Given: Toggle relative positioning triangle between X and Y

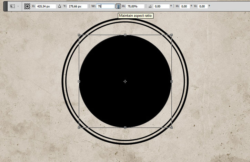Looking at the screenshot, I should coord(59,6).
